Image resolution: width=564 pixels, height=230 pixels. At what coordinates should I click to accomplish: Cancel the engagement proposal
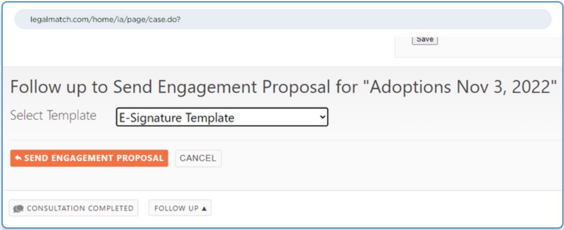(198, 158)
